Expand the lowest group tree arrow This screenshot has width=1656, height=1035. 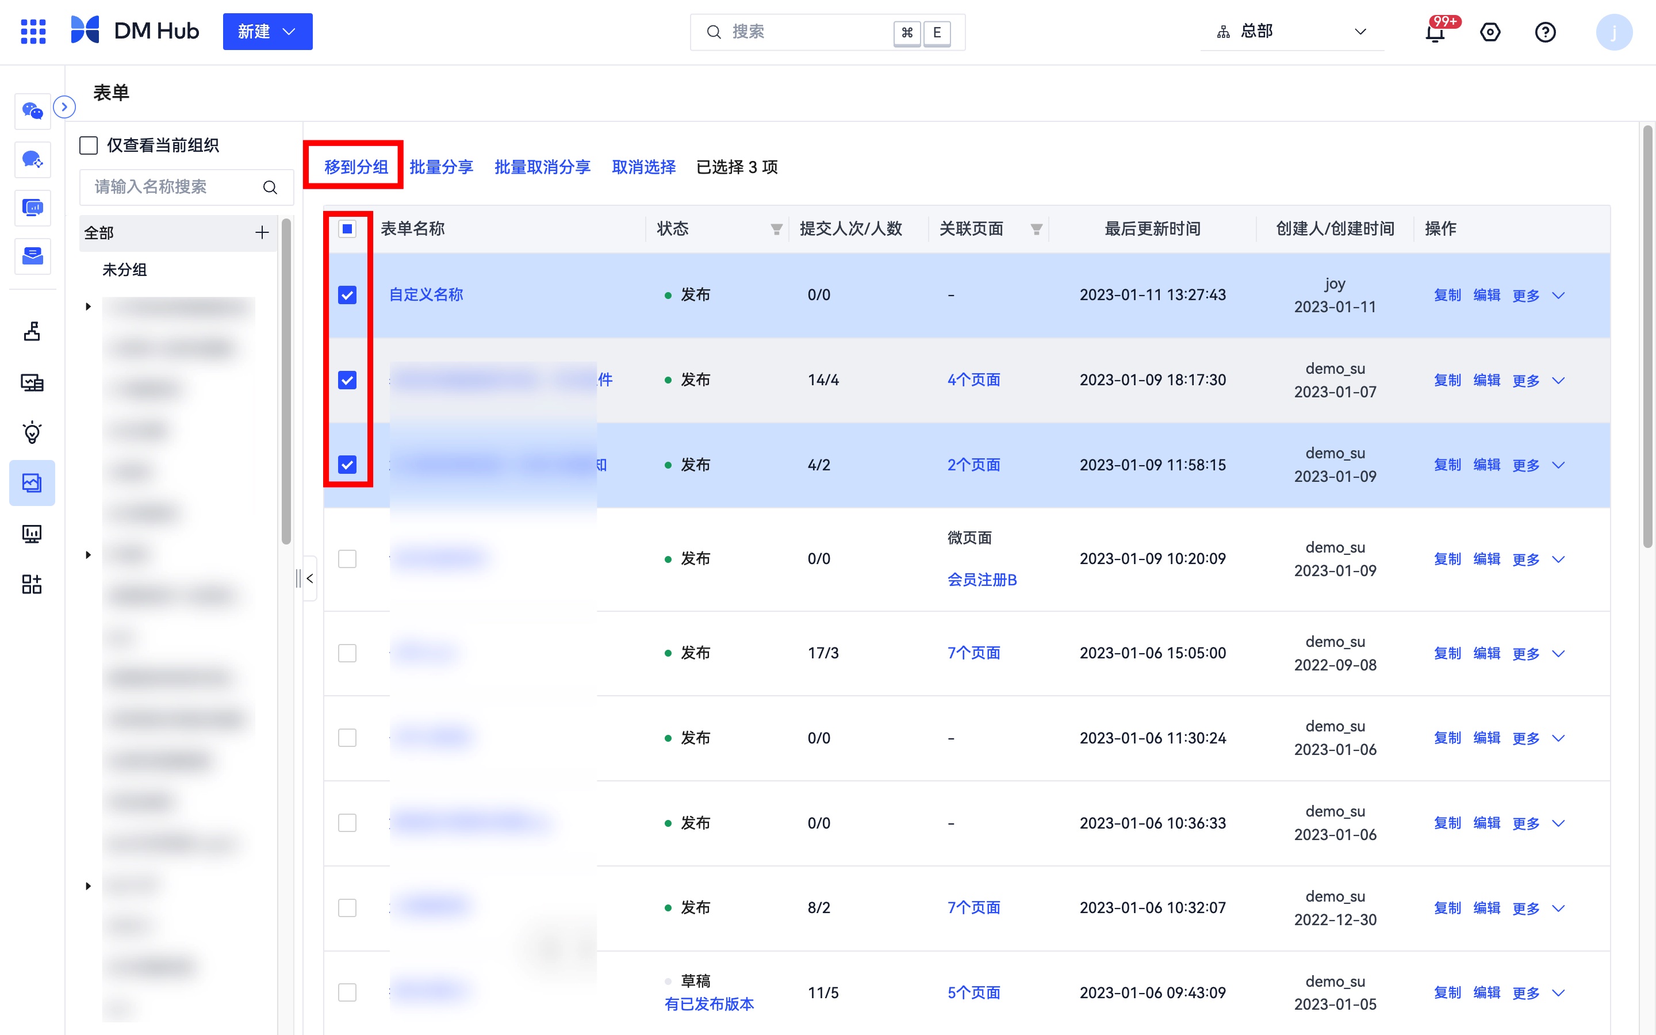tap(89, 885)
